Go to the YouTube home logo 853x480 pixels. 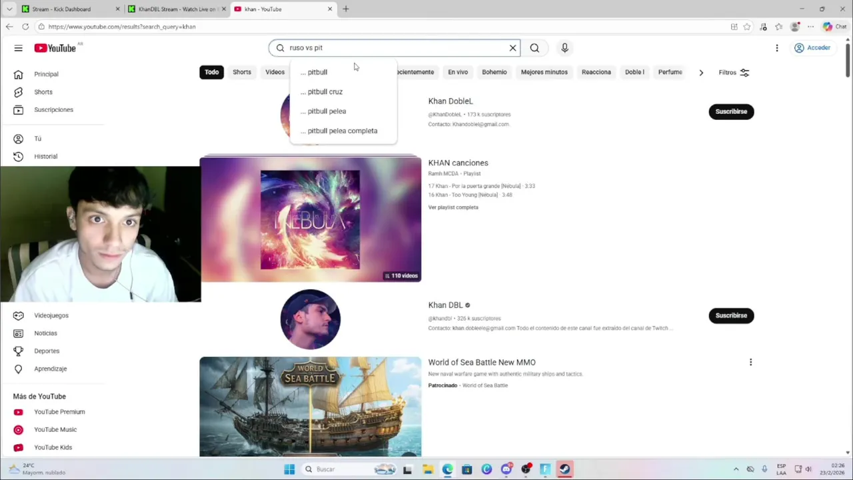click(x=55, y=48)
